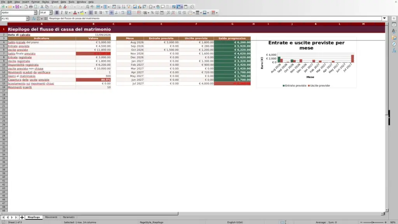This screenshot has width=398, height=224.
Task: Click the Export as PDF icon
Action: [26, 7]
